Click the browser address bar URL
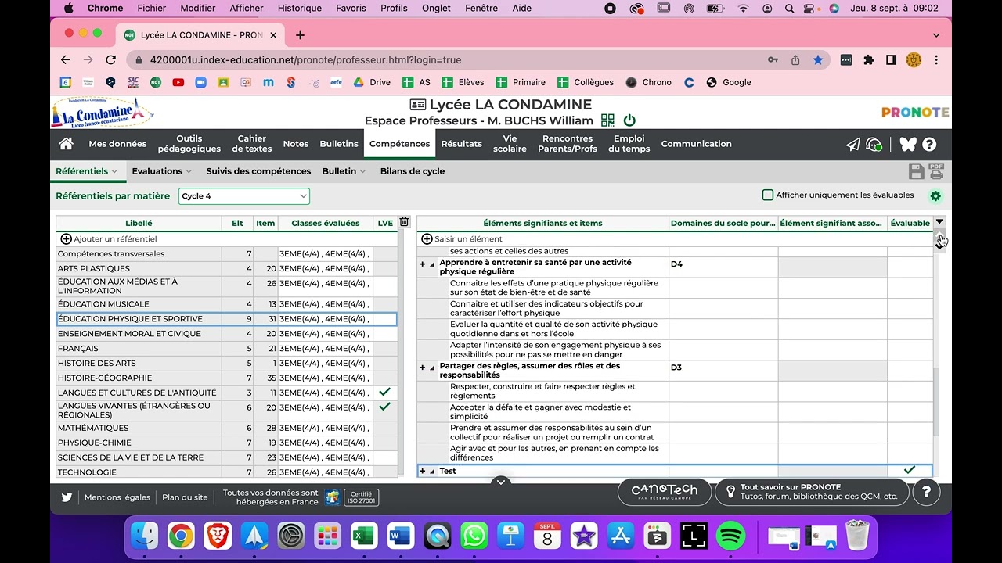Screen dimensions: 1002x563 pyautogui.click(x=305, y=60)
